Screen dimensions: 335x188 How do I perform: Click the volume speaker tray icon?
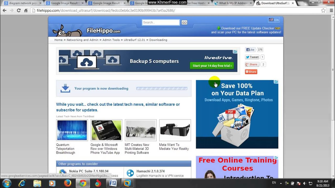pos(304,183)
